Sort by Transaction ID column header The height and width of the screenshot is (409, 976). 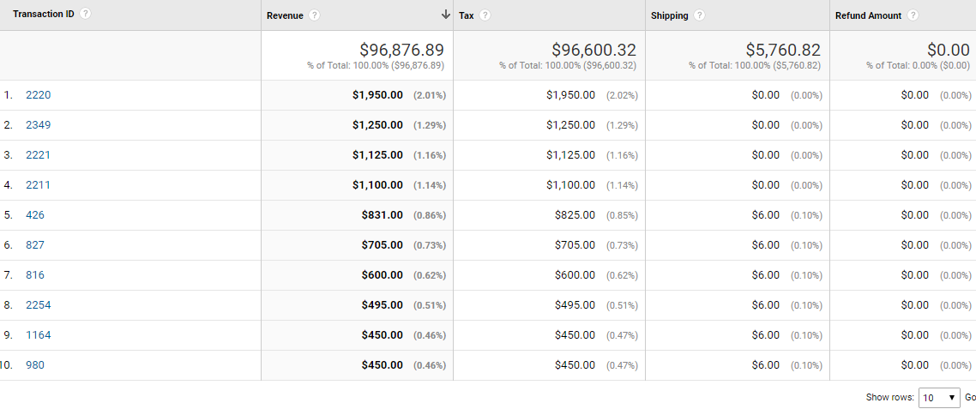point(44,14)
